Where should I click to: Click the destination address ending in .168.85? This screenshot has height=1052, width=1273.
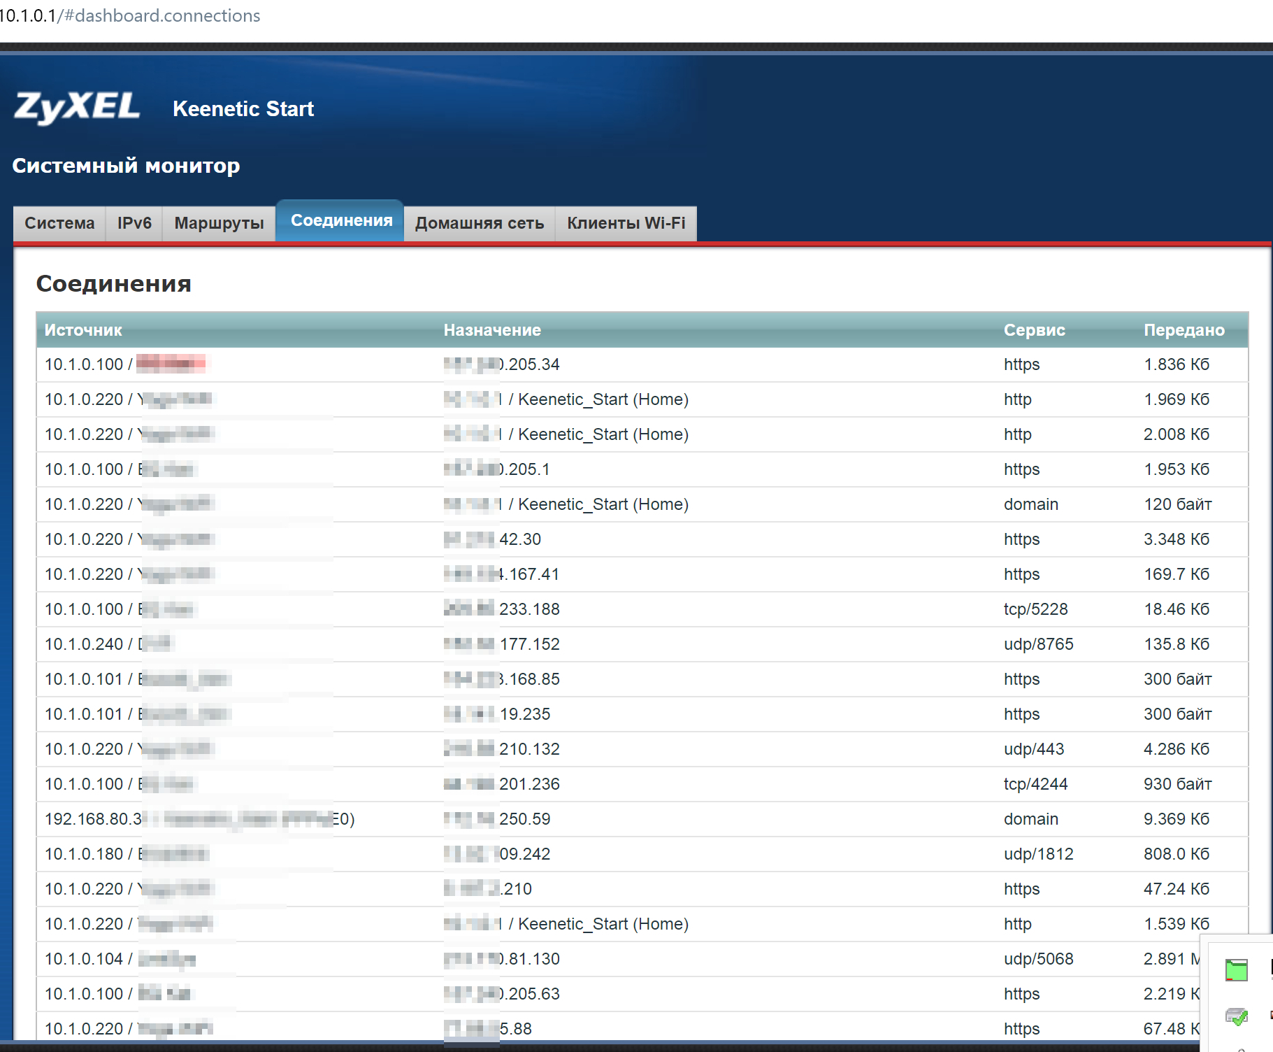coord(502,679)
